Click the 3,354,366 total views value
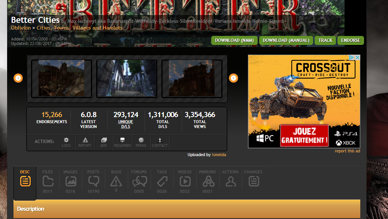This screenshot has height=219, width=388. [200, 115]
